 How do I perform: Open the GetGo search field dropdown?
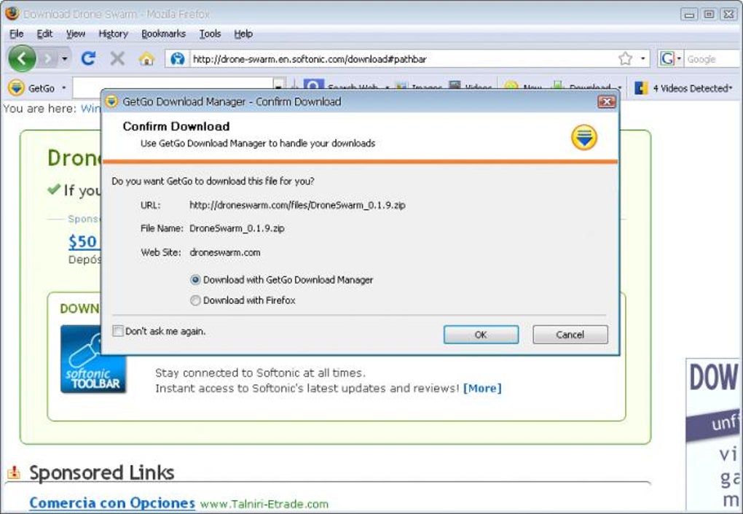point(280,85)
